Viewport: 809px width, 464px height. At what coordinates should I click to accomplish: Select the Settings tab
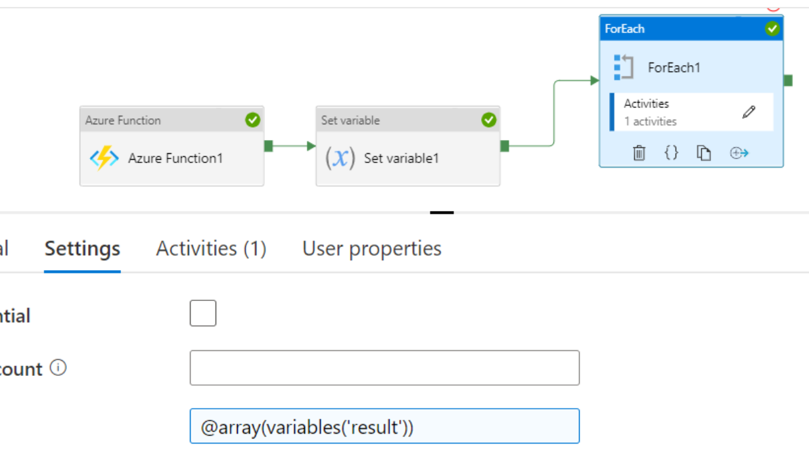click(82, 248)
